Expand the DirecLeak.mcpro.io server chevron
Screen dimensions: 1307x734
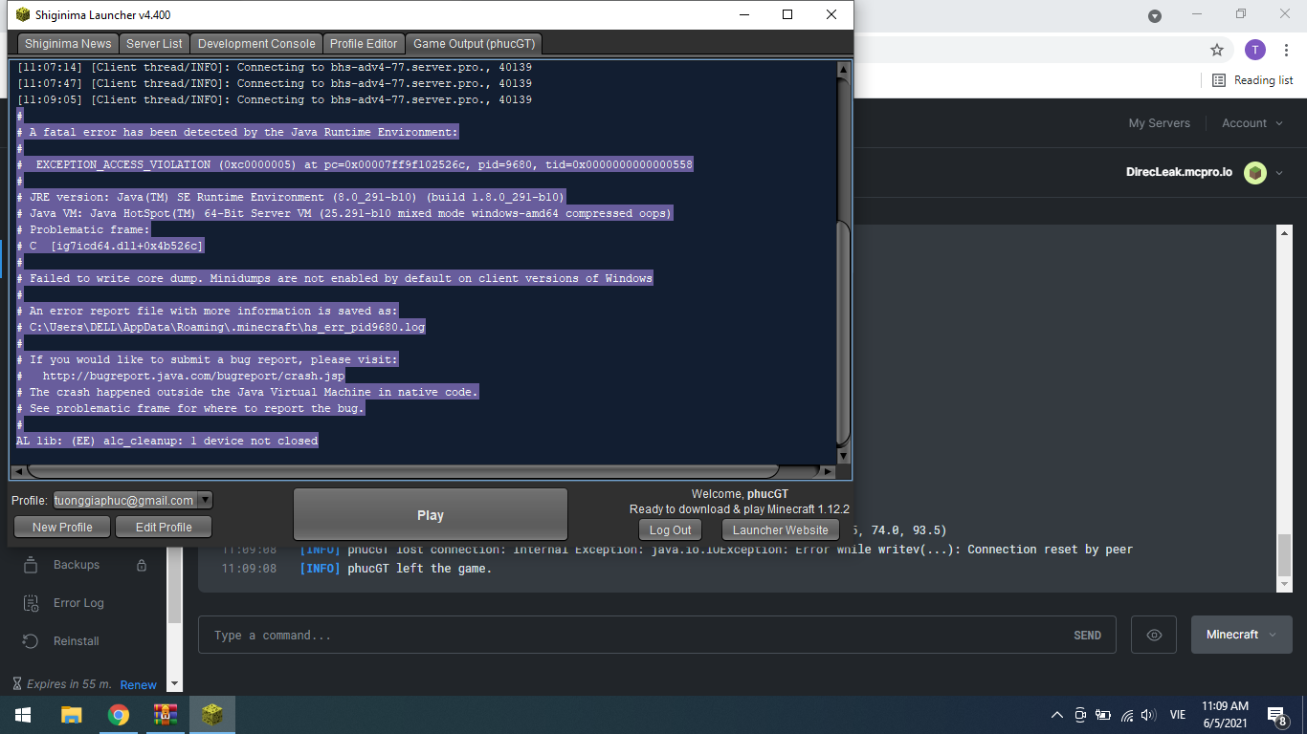pyautogui.click(x=1279, y=173)
